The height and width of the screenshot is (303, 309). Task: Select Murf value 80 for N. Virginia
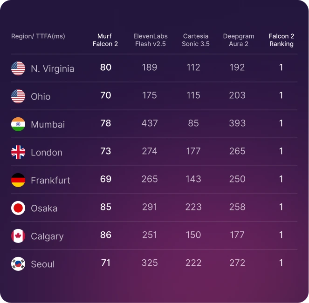(x=106, y=67)
